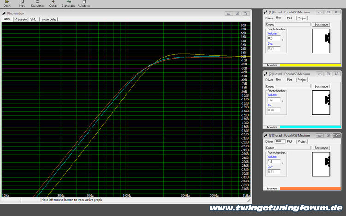Screen dimensions: 346x216
Task: Create a new project with New icon
Action: click(22, 3)
